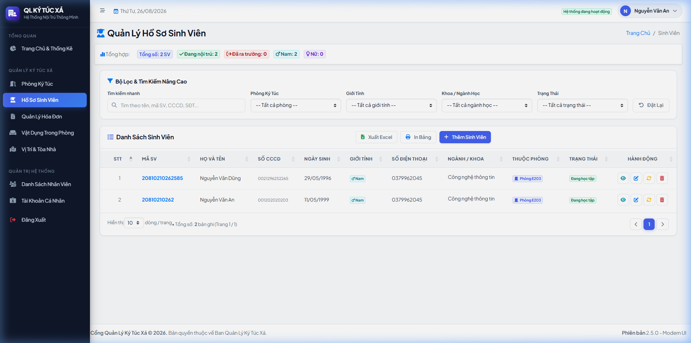The image size is (691, 343).
Task: Go to the next page arrow
Action: tap(663, 224)
